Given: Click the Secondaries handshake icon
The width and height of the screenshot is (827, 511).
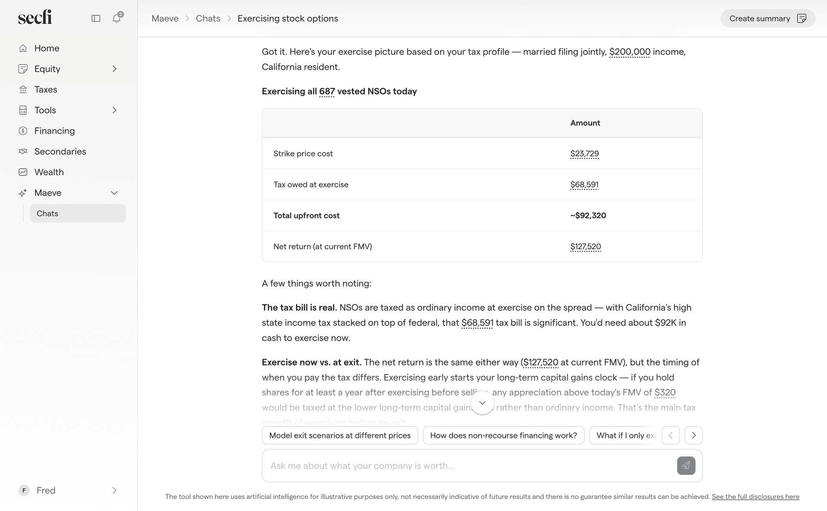Looking at the screenshot, I should point(23,151).
